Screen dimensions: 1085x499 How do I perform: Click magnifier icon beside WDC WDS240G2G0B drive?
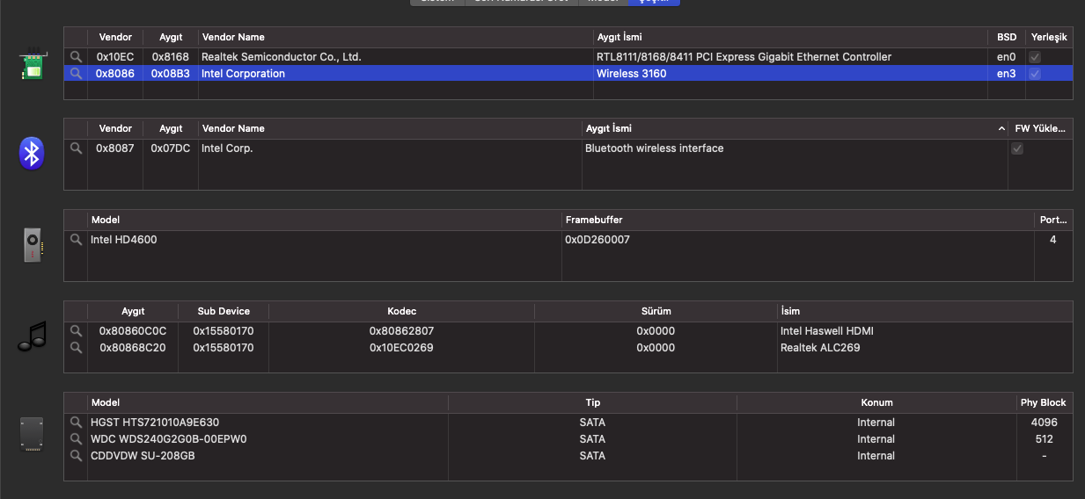click(x=77, y=439)
